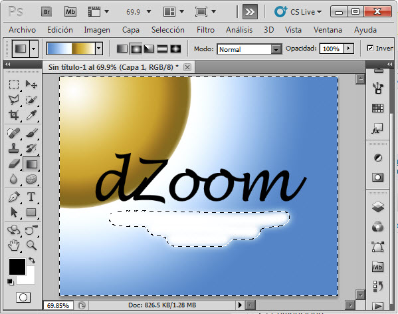The height and width of the screenshot is (314, 398).
Task: Reset default foreground and background colors
Action: tap(10, 282)
